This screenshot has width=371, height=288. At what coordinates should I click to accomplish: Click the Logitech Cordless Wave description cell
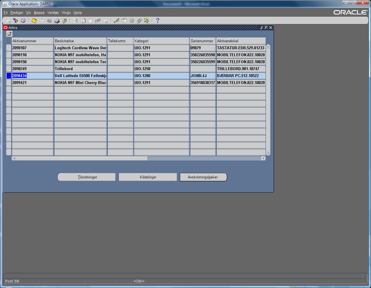pyautogui.click(x=80, y=48)
